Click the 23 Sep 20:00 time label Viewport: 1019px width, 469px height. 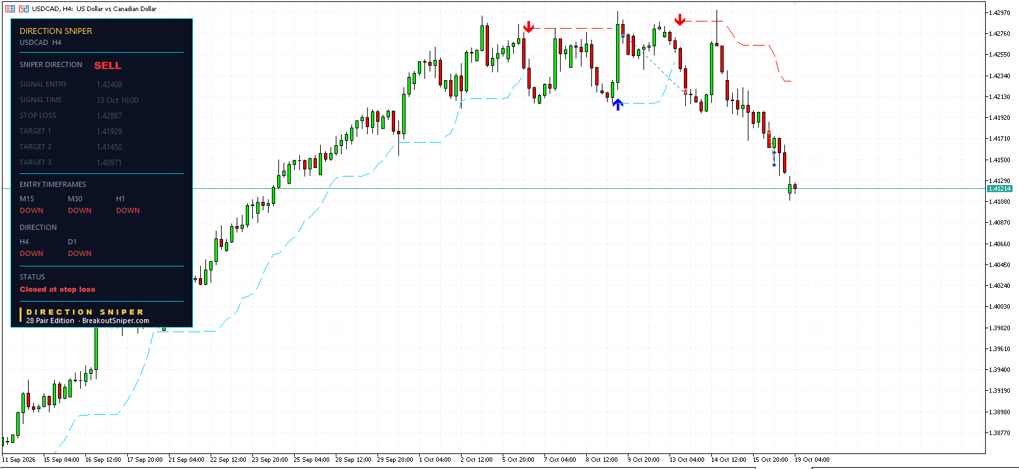pos(269,459)
